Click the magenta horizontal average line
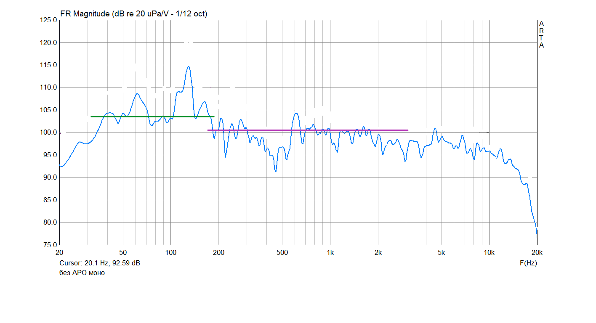 tap(308, 130)
